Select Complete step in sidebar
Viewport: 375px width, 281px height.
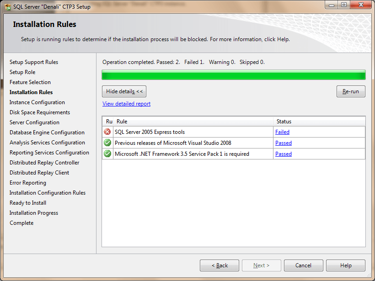click(x=21, y=223)
